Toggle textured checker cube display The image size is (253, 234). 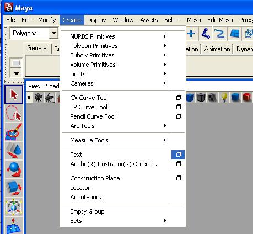pos(212,97)
